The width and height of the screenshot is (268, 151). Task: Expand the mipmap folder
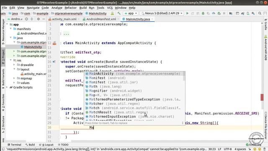click(14, 78)
